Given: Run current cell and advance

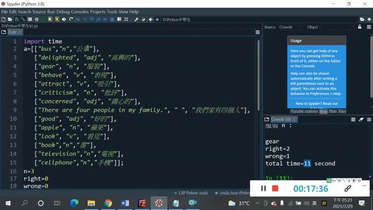Looking at the screenshot, I should click(57, 19).
